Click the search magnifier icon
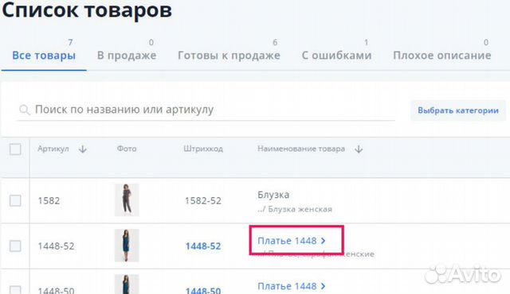 24,110
